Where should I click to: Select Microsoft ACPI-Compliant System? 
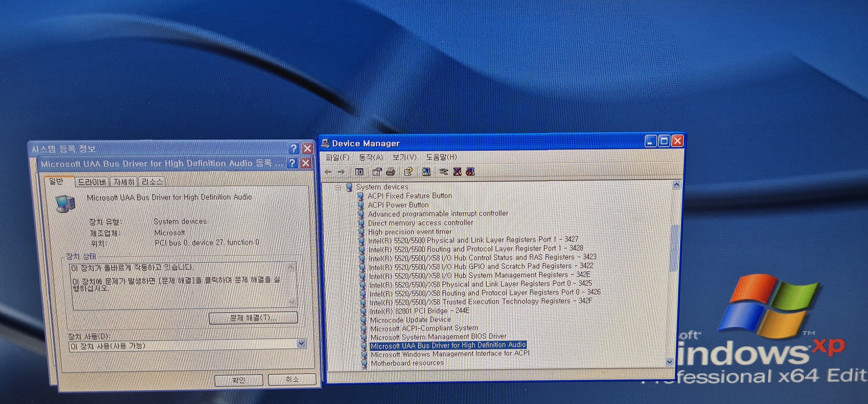[x=424, y=329]
